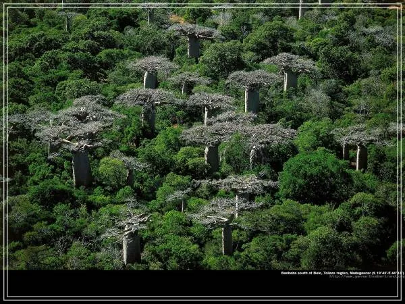405x304 pixels.
Task: Click the 'Toliara region' text in caption
Action: tap(334, 273)
